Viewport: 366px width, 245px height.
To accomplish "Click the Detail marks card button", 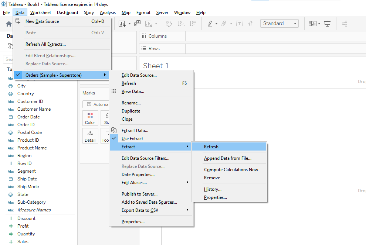I will pyautogui.click(x=90, y=136).
